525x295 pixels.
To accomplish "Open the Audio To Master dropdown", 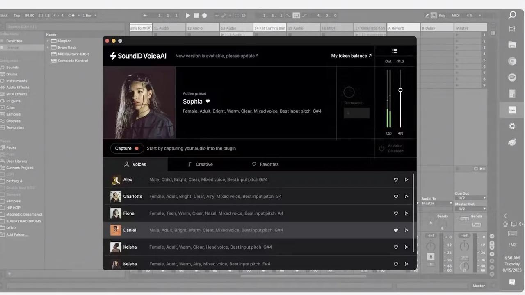I will 436,203.
